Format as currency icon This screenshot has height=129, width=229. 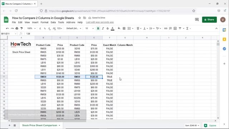point(40,28)
